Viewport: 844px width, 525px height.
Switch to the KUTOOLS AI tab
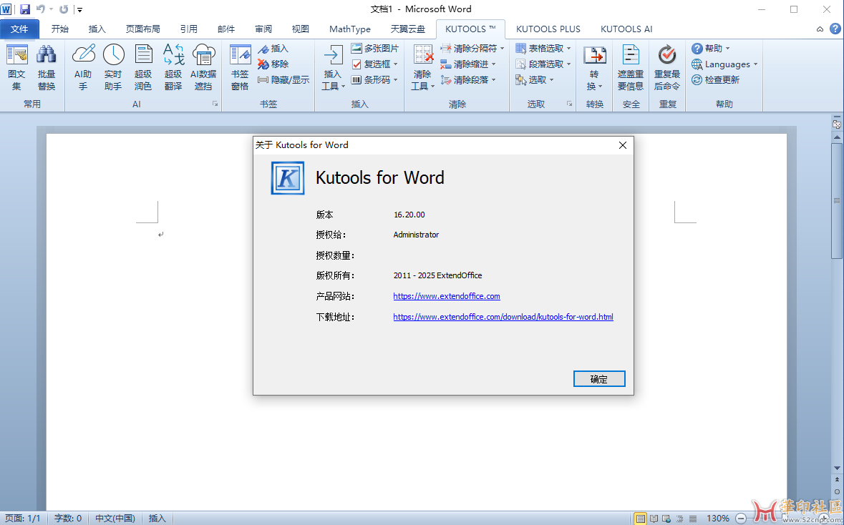point(626,29)
